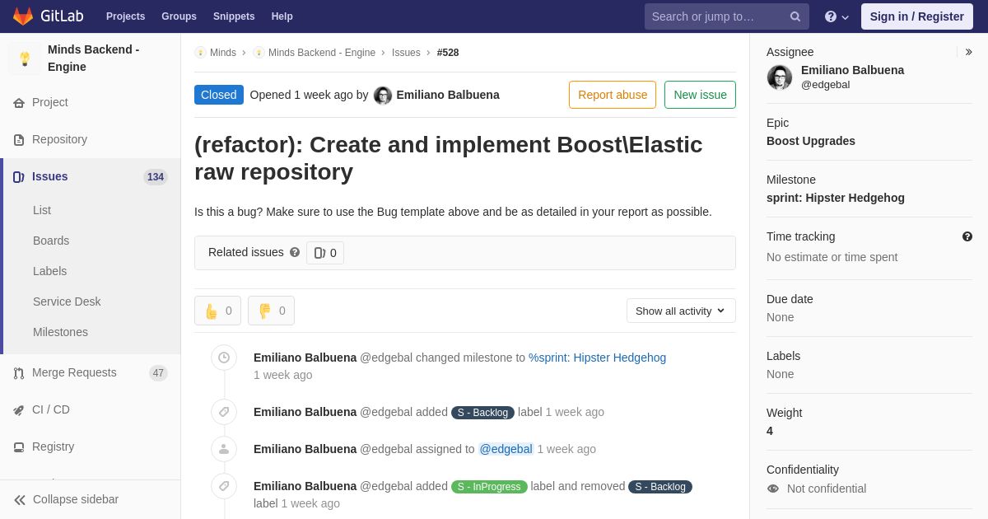Click the Project home icon in sidebar

[x=19, y=103]
